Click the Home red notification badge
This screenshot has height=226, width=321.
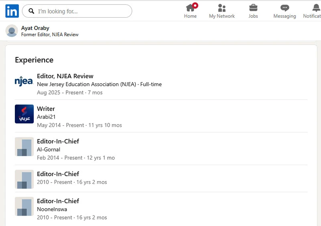pyautogui.click(x=195, y=6)
